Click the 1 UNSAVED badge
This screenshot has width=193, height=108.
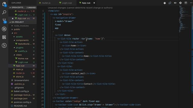point(31,7)
